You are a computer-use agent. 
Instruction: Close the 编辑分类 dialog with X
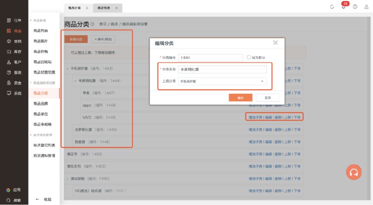tap(275, 43)
